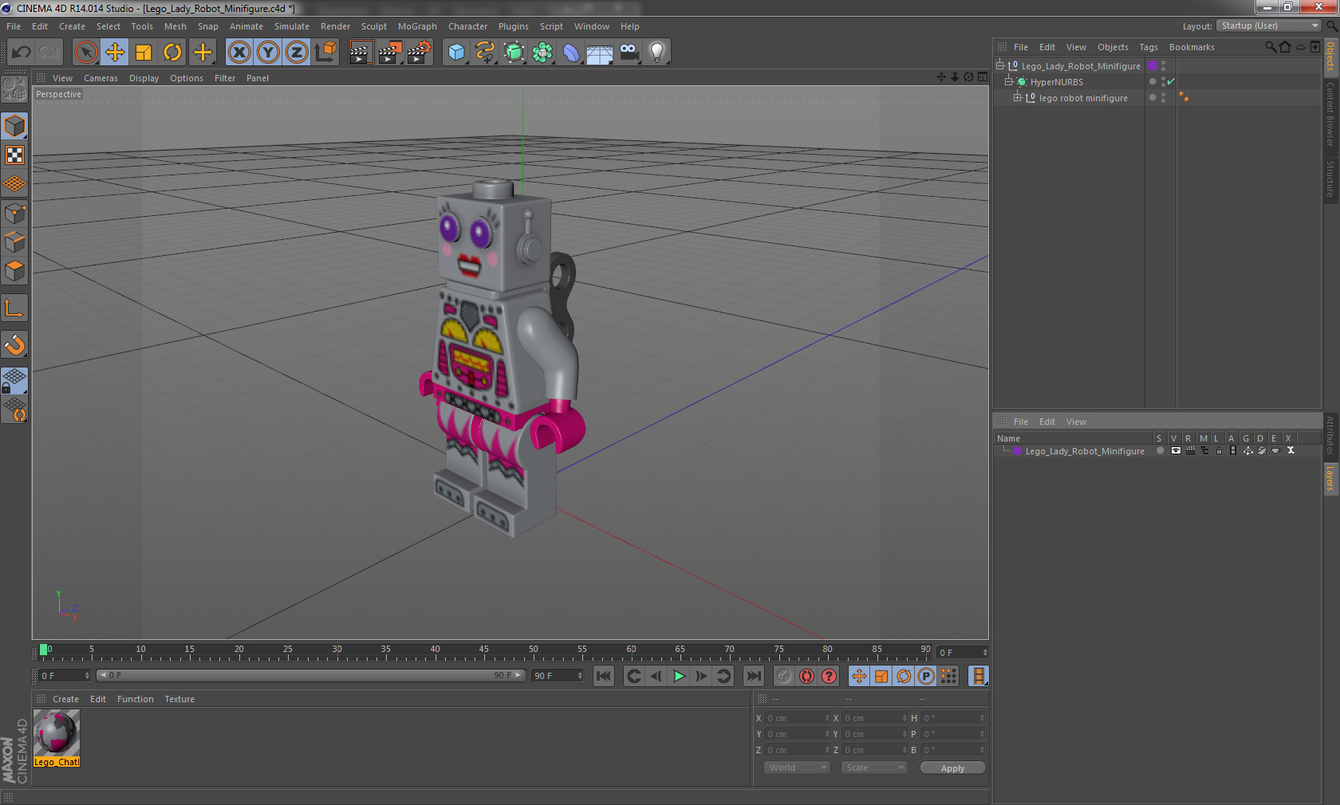The height and width of the screenshot is (805, 1340).
Task: Toggle HyperNURBS green enable checkmark
Action: (x=1171, y=81)
